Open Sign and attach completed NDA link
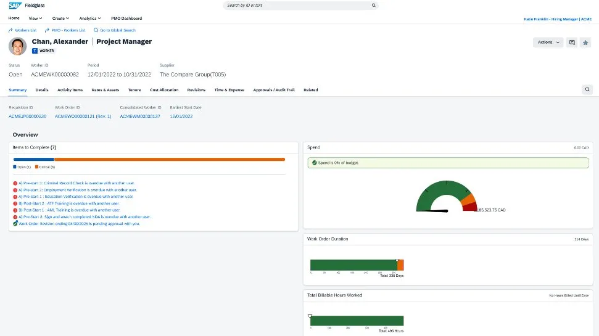Screen dimensions: 599x336 pyautogui.click(x=85, y=217)
